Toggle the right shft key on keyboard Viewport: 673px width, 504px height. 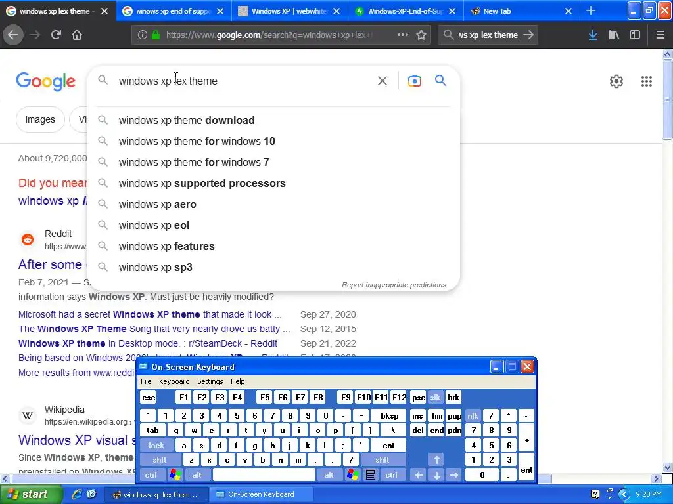click(x=383, y=460)
